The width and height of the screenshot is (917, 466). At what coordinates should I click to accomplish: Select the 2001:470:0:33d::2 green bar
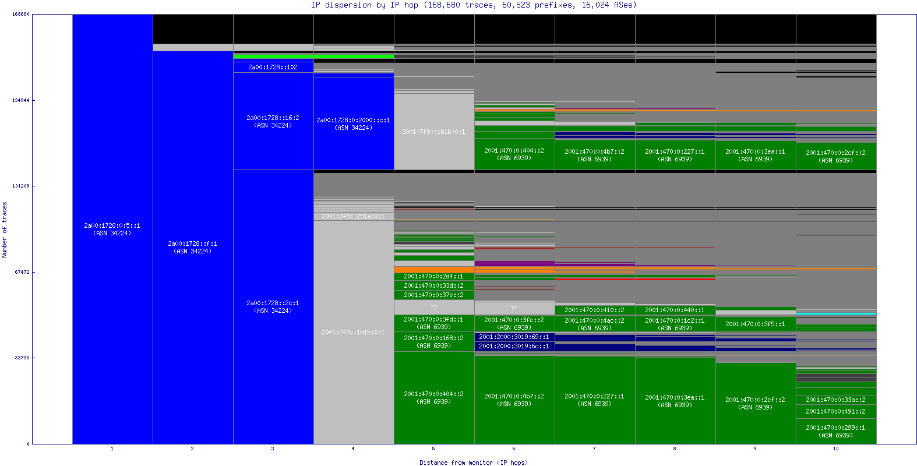[x=434, y=285]
